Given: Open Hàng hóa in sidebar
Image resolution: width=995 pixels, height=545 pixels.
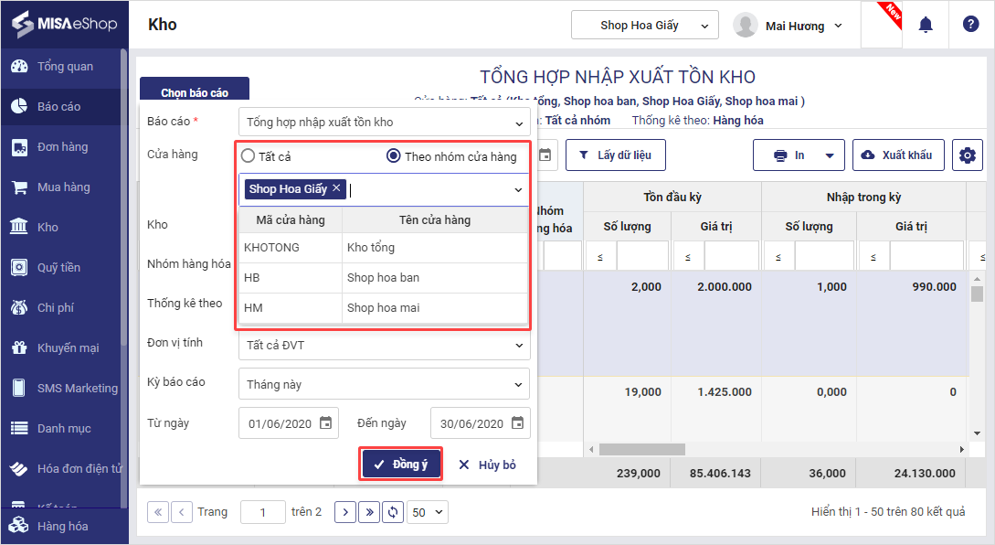Looking at the screenshot, I should [64, 526].
